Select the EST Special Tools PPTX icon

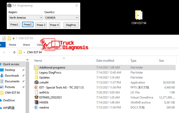tap(36, 87)
